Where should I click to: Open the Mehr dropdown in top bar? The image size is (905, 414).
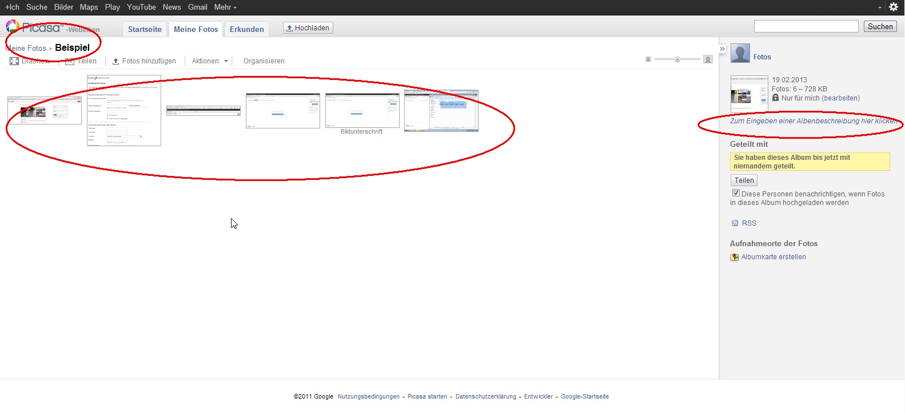[225, 7]
